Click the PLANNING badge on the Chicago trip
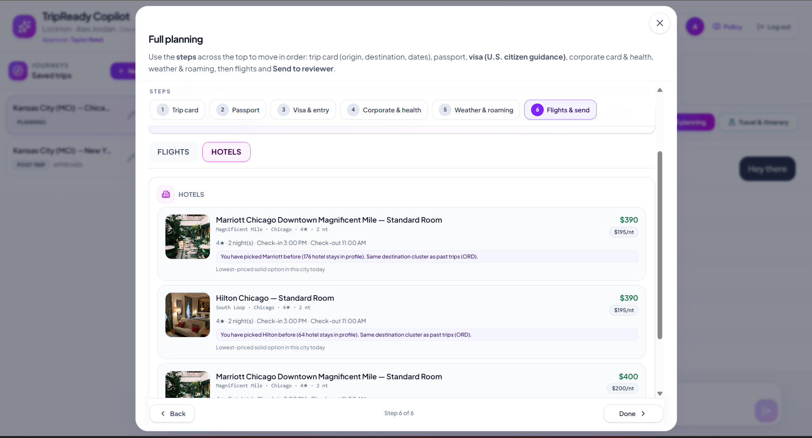The width and height of the screenshot is (812, 438). click(31, 122)
